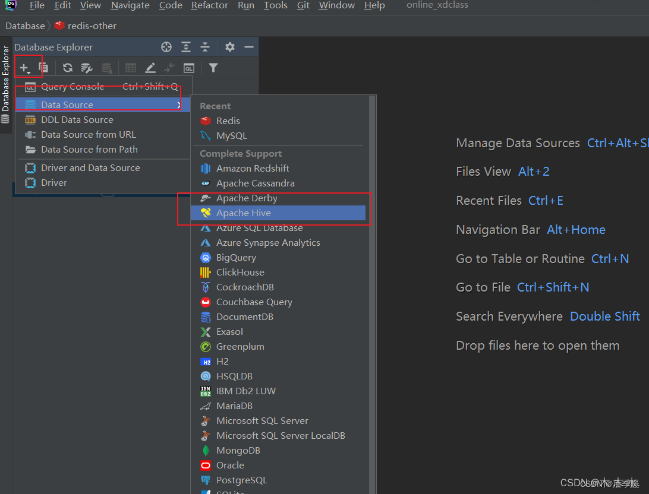The width and height of the screenshot is (649, 494).
Task: Hide the Database Explorer panel
Action: pos(249,47)
